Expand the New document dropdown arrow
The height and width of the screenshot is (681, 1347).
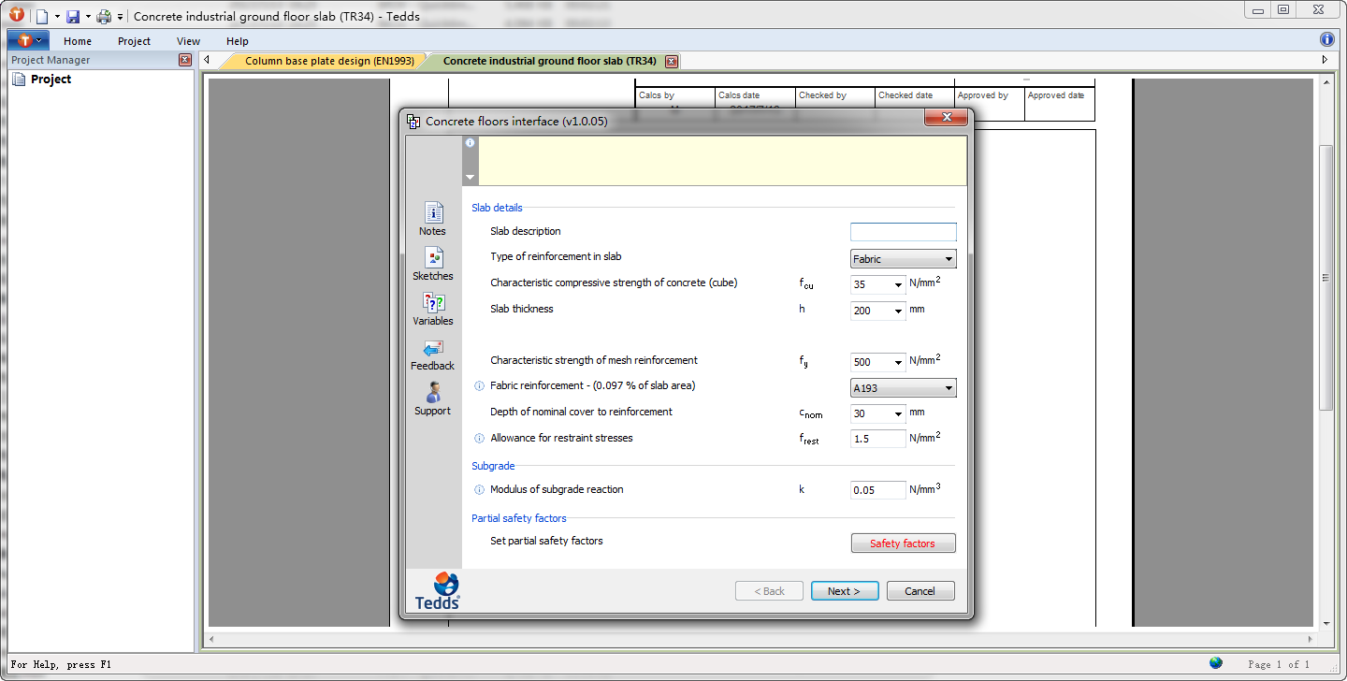[57, 17]
